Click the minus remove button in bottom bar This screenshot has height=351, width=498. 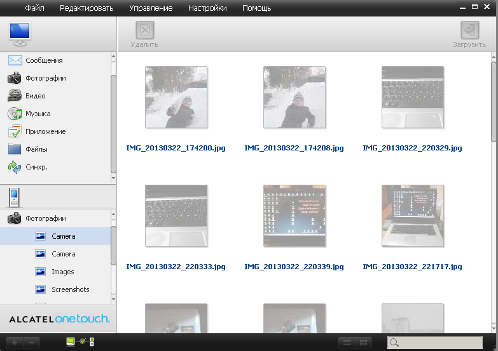pos(31,343)
